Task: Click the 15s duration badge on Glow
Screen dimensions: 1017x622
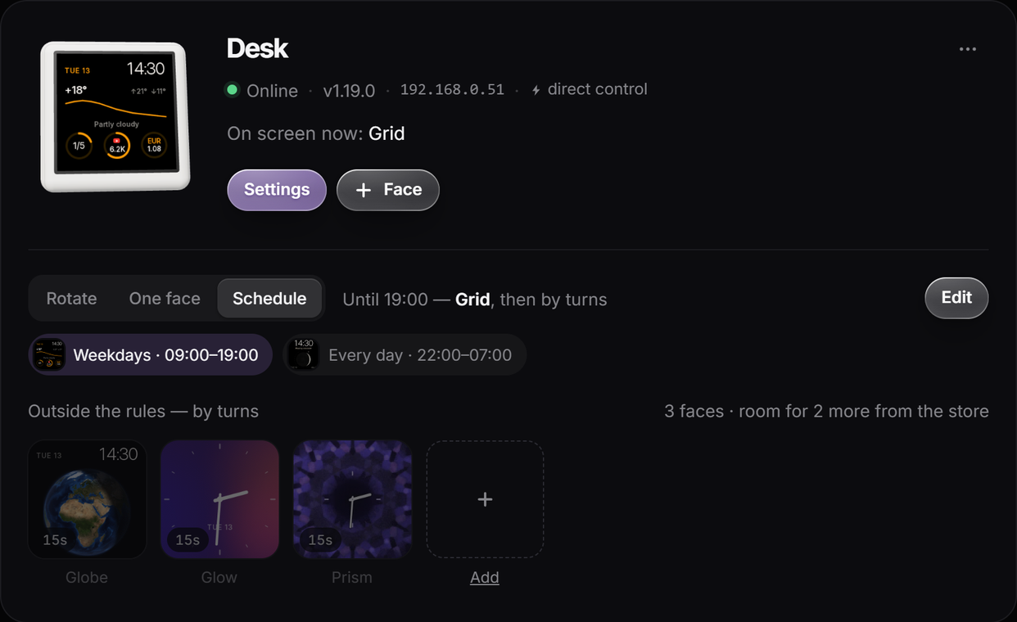Action: [x=188, y=540]
